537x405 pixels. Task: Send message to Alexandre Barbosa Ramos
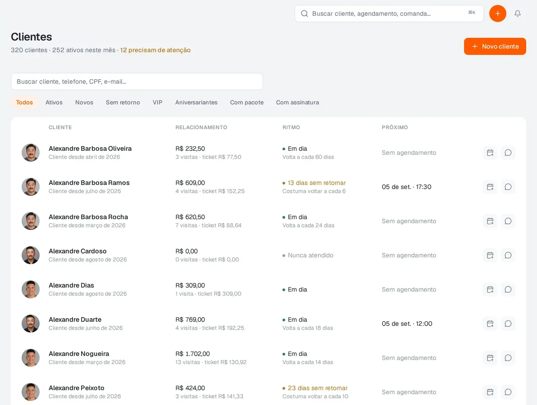tap(508, 187)
